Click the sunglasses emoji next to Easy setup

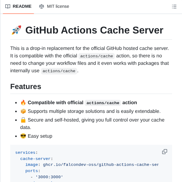(x=23, y=136)
